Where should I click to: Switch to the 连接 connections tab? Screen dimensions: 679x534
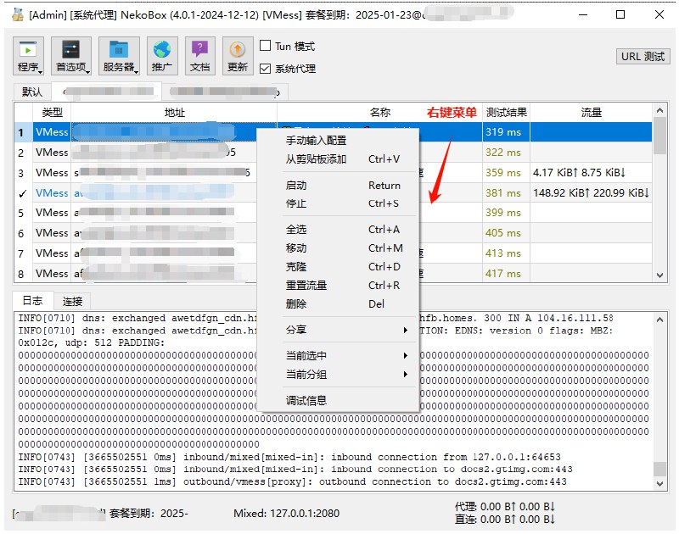point(72,301)
